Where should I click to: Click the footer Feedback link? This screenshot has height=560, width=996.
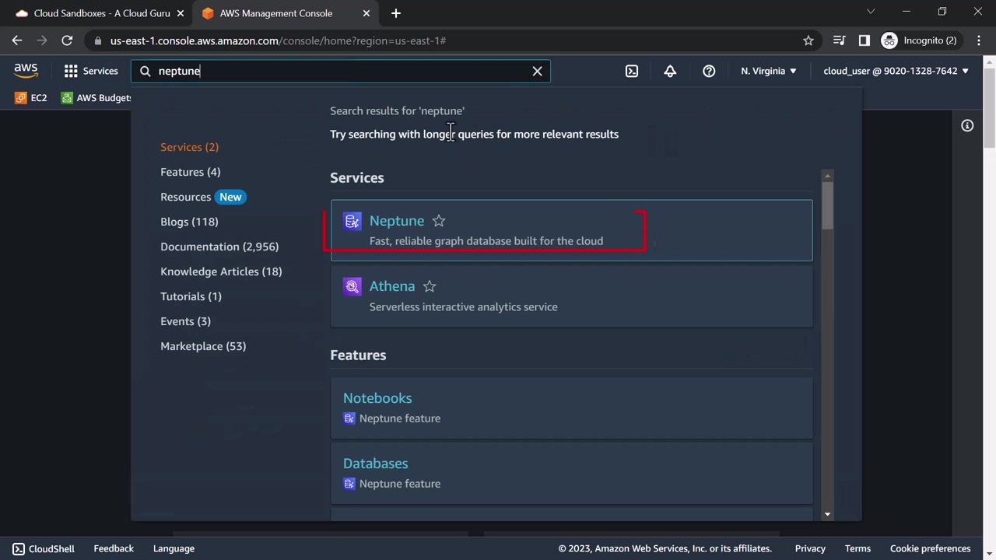coord(114,548)
